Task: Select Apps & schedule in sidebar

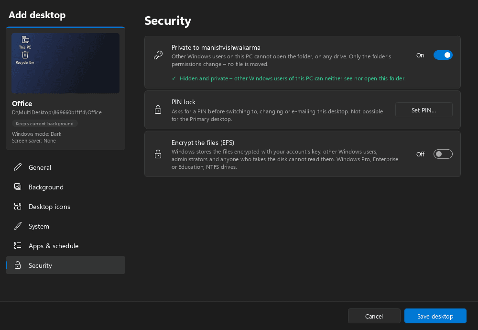Action: click(65, 245)
